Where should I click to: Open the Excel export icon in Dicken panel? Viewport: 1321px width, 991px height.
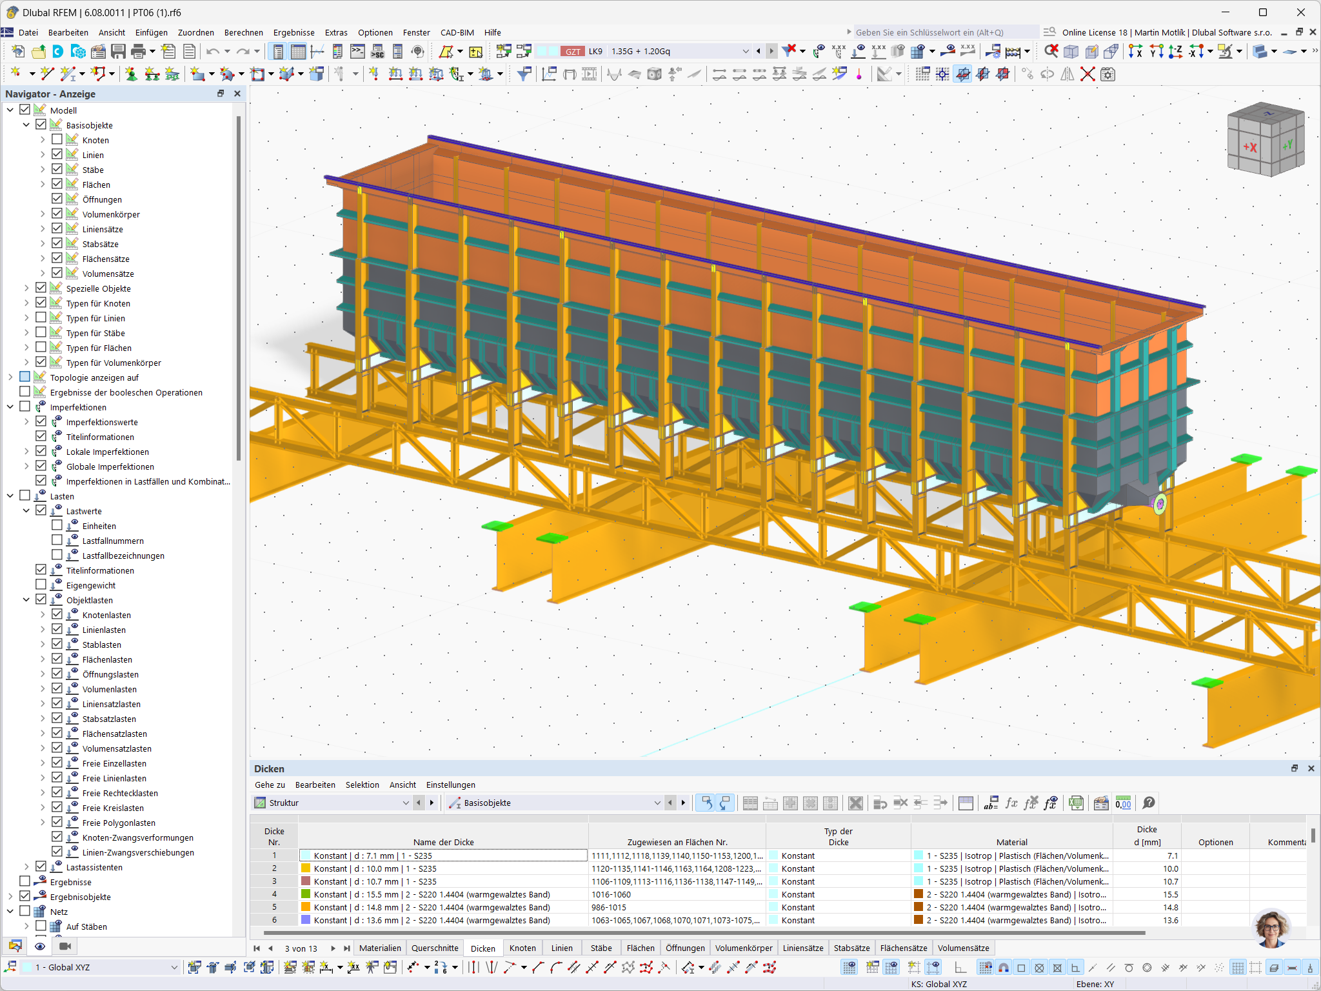pos(1077,803)
